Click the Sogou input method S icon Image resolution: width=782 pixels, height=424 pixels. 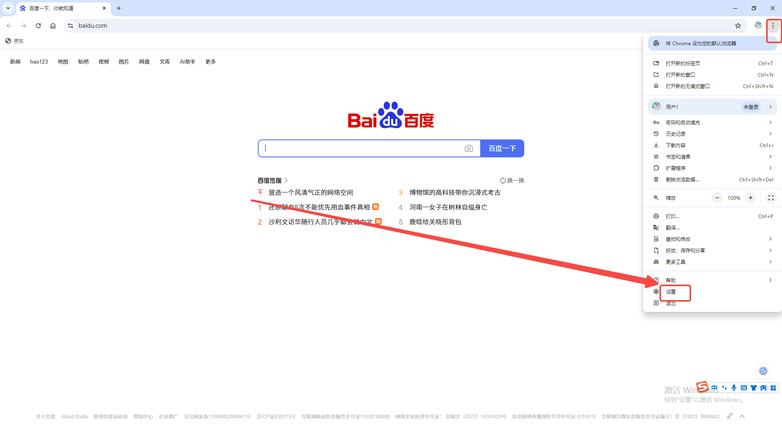pyautogui.click(x=703, y=386)
